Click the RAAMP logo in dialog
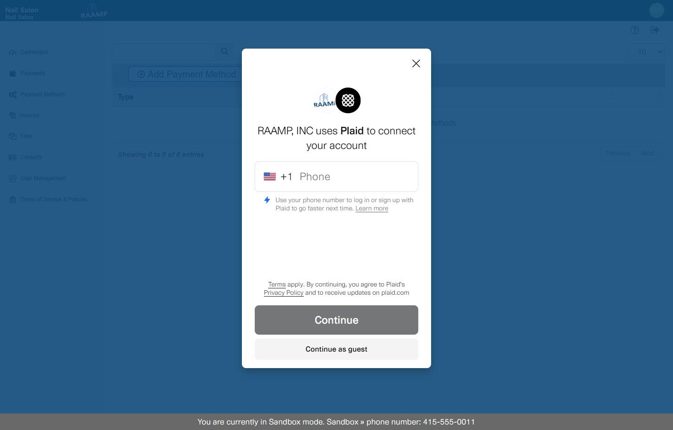The image size is (673, 430). [324, 100]
